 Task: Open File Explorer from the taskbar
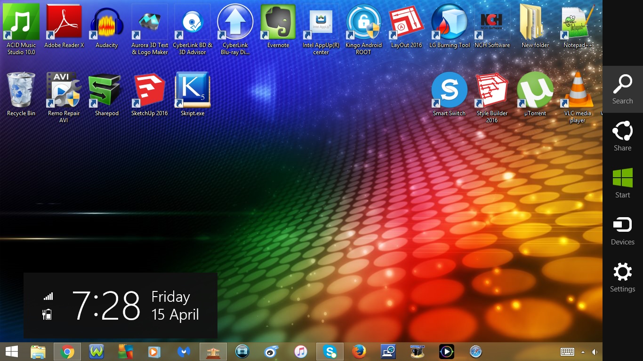38,352
